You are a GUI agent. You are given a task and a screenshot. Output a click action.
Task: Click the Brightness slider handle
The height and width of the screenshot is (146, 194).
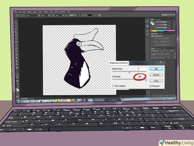point(129,72)
